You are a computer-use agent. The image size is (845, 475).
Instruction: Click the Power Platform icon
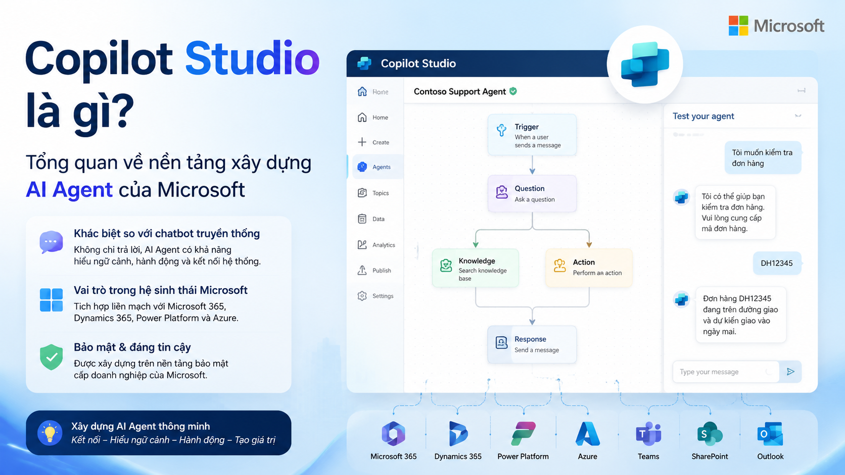[x=523, y=434]
